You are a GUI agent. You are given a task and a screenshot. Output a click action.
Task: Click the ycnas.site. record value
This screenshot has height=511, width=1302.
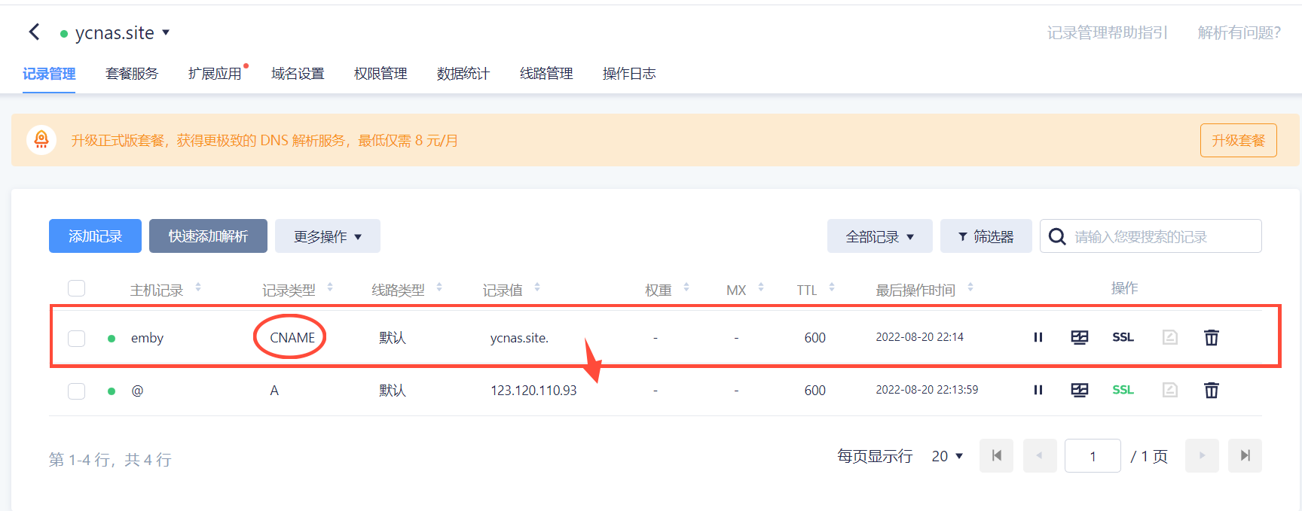click(x=519, y=338)
